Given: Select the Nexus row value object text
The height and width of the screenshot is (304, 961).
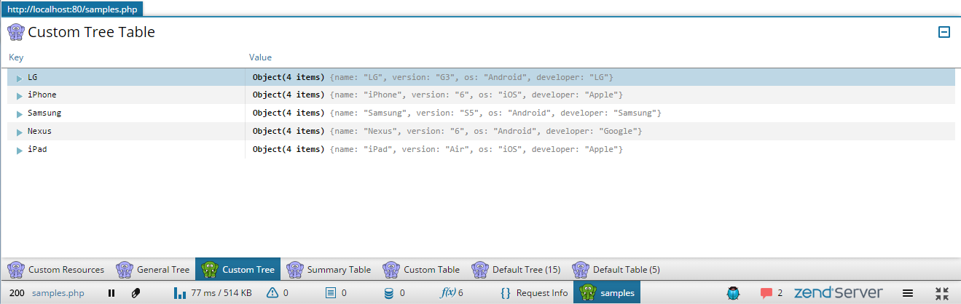Looking at the screenshot, I should click(447, 132).
